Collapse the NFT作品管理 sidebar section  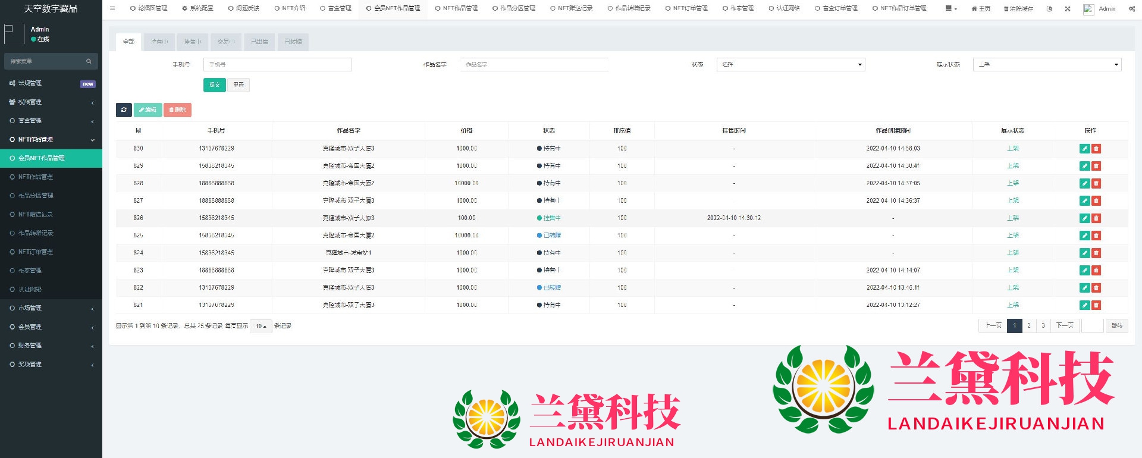click(51, 139)
